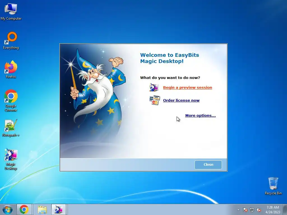Open the Action Center flag icon
287x215 pixels.
point(245,210)
